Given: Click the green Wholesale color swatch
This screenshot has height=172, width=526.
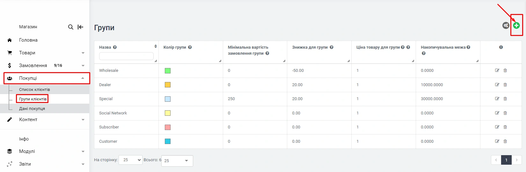Looking at the screenshot, I should [168, 71].
